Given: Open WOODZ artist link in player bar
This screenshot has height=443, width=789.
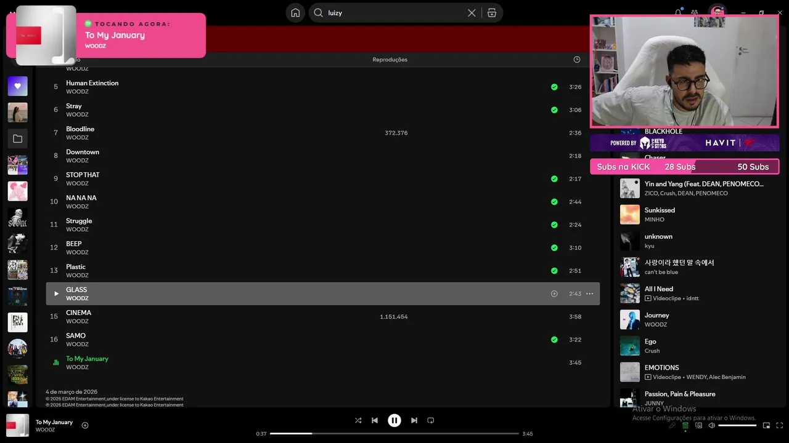Looking at the screenshot, I should (45, 430).
